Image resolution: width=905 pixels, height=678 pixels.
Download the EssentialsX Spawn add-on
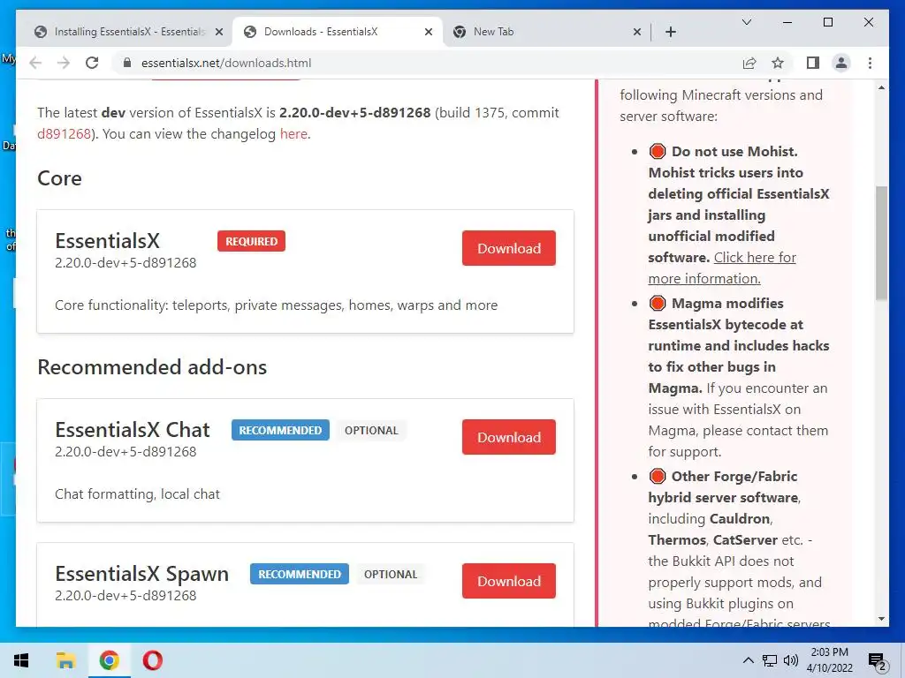(508, 581)
